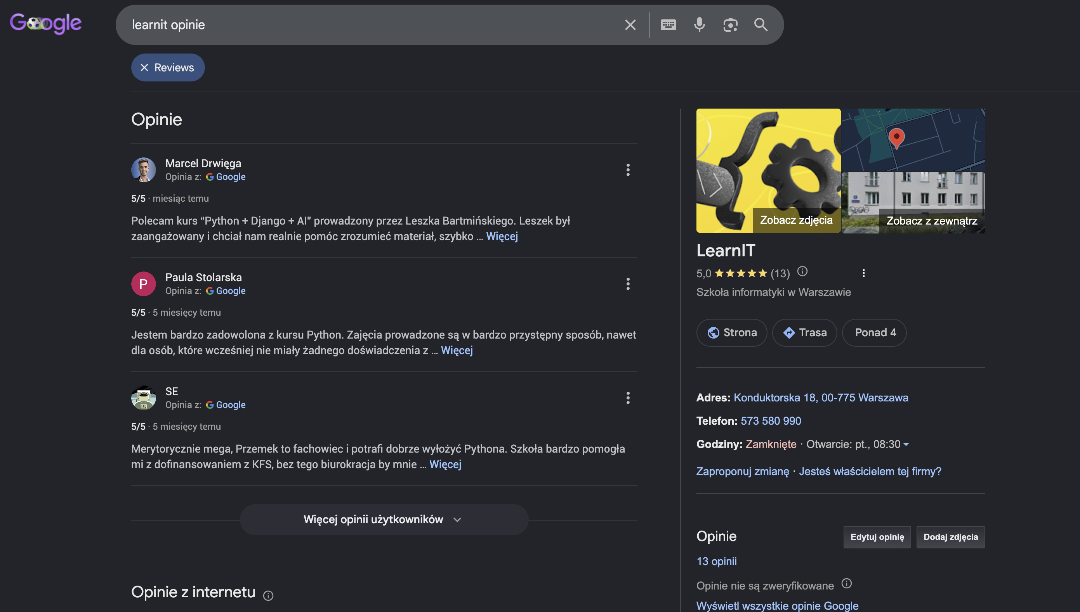The image size is (1080, 612).
Task: Open Google source link in Marcel's review
Action: coord(226,176)
